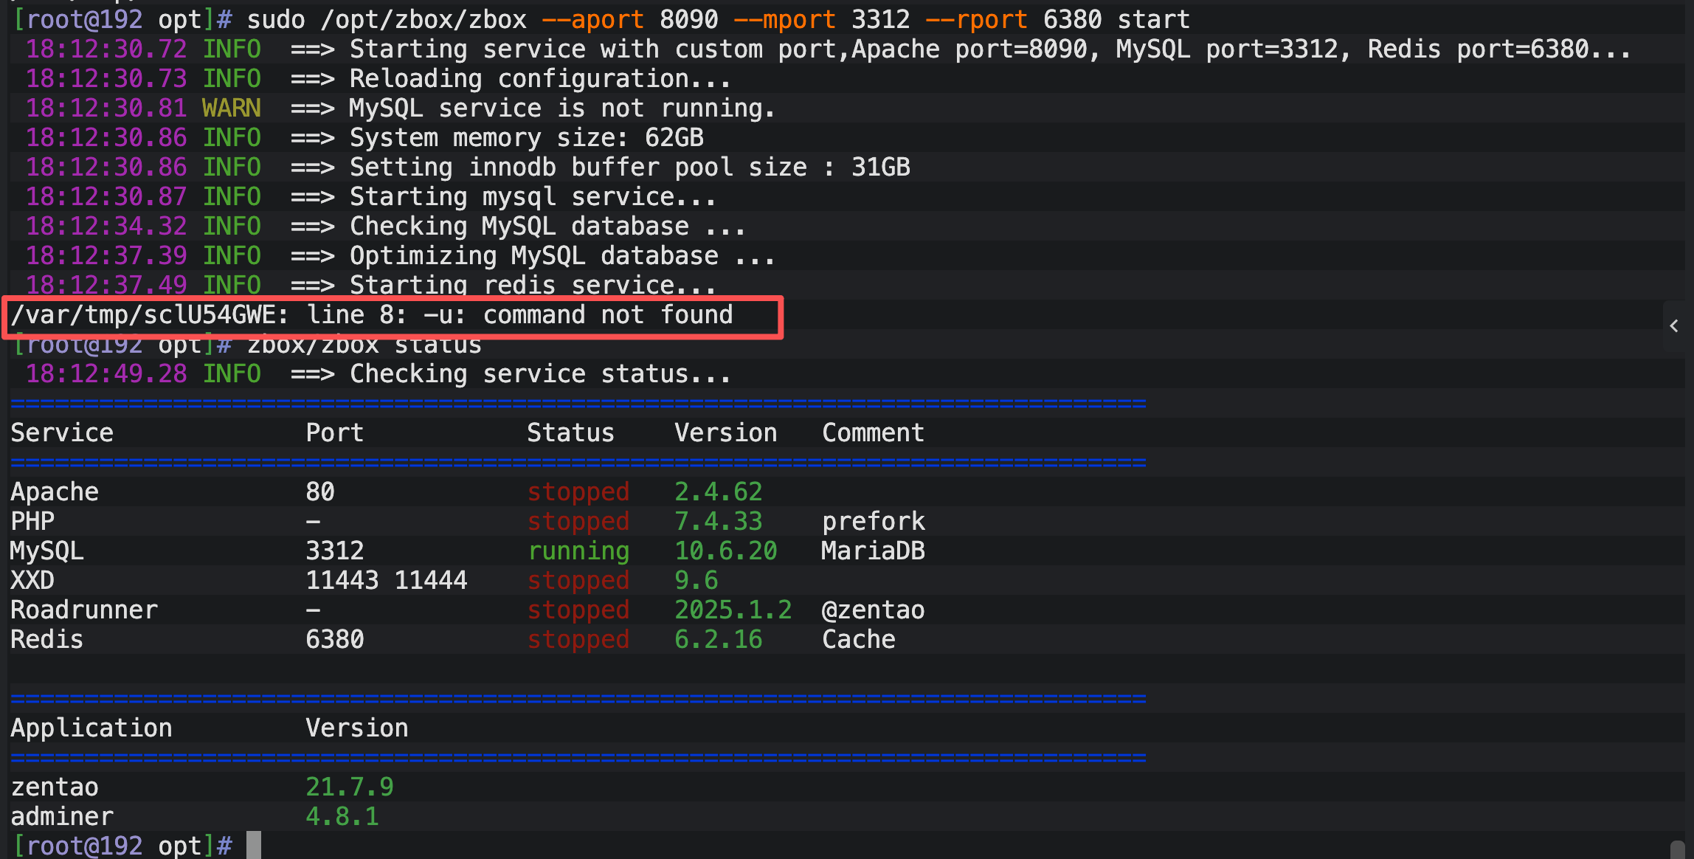Click the vertical scrollbar thumb

1677,849
